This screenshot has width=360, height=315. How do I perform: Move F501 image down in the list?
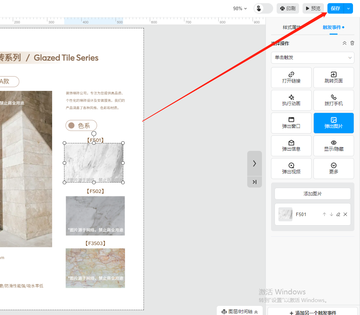[x=331, y=214]
